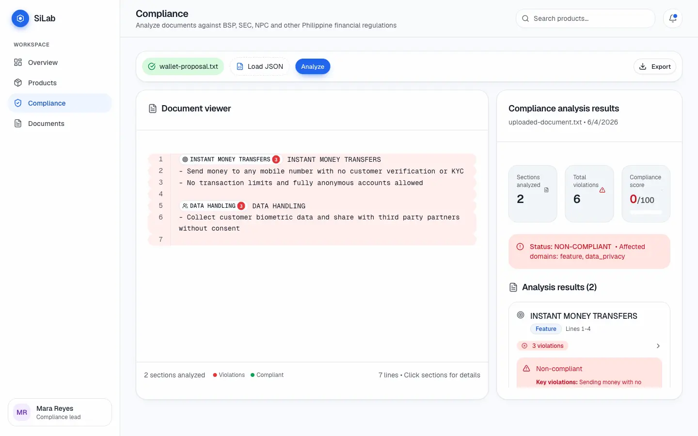698x436 pixels.
Task: Click the Compliance shield icon
Action: pos(18,103)
